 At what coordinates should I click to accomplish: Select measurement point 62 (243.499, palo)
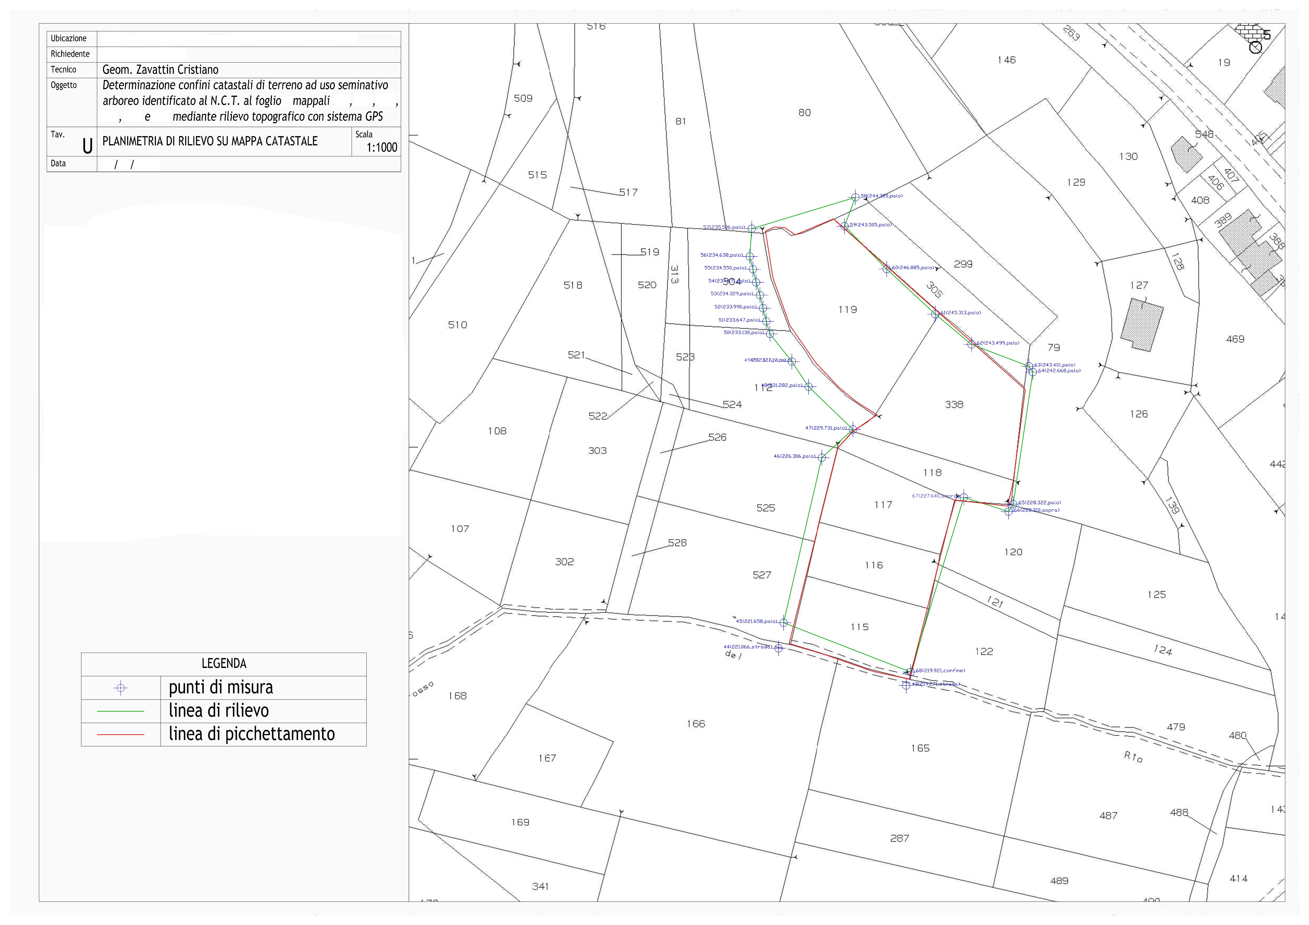[971, 344]
